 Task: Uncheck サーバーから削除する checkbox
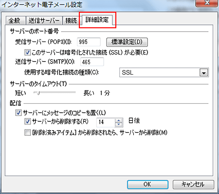[x=27, y=121]
